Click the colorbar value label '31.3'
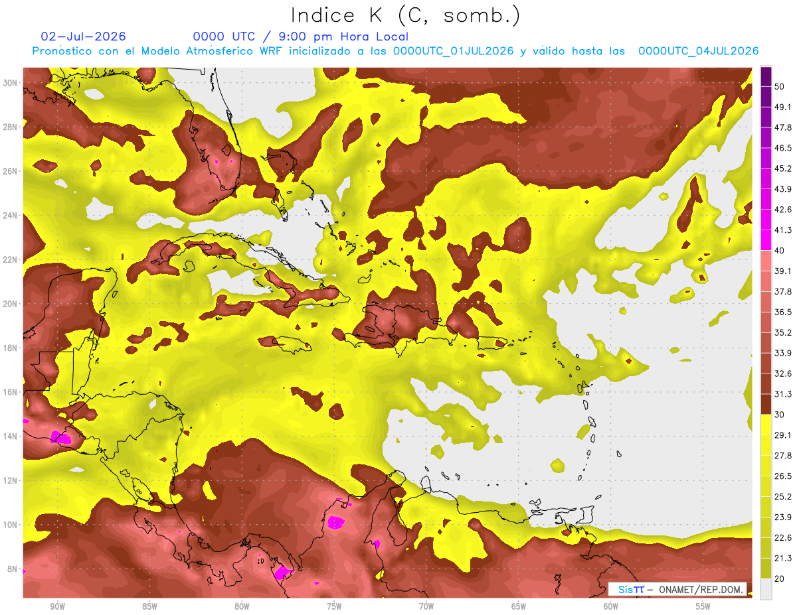Image resolution: width=797 pixels, height=615 pixels. 783,394
